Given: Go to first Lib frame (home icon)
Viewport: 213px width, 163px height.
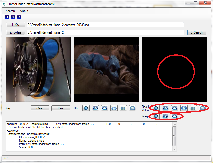Looking at the screenshot, I should 86,108.
